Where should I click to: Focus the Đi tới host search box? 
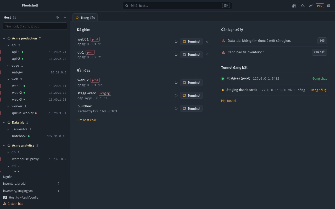(177, 6)
